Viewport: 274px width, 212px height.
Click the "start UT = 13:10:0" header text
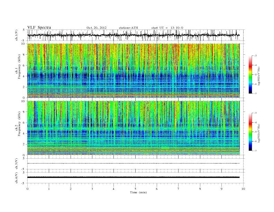[x=167, y=28]
